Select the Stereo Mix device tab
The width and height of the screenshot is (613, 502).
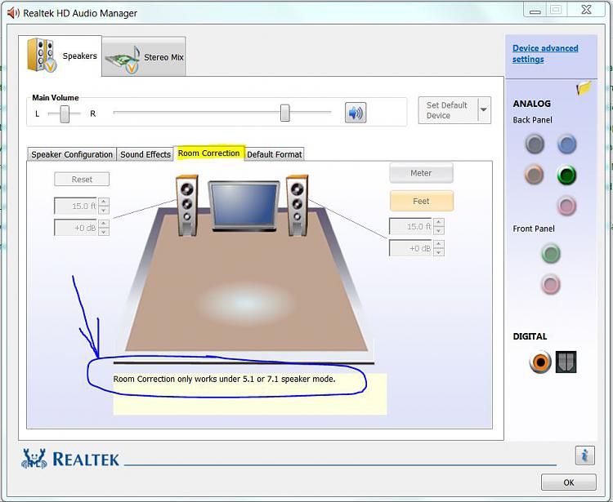pos(144,57)
